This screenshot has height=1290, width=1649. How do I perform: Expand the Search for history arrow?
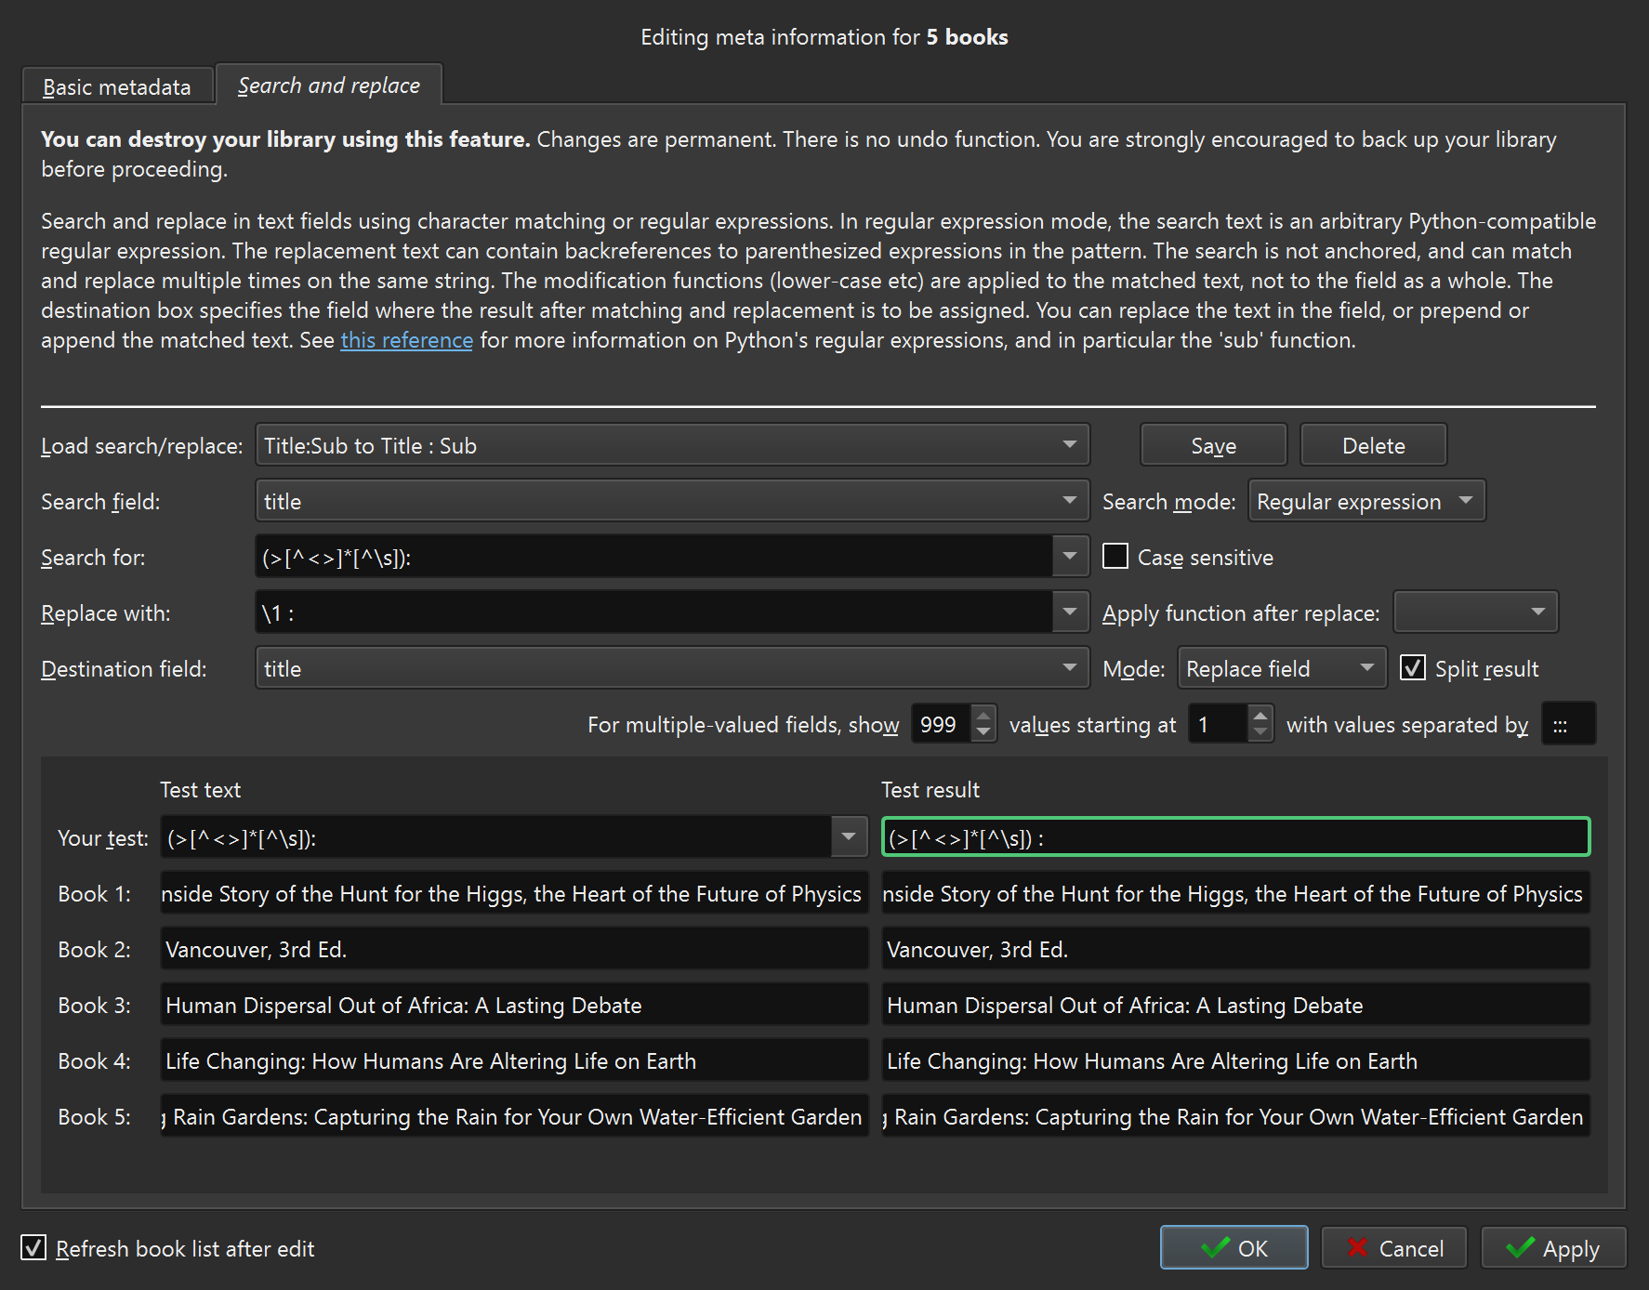[1070, 558]
